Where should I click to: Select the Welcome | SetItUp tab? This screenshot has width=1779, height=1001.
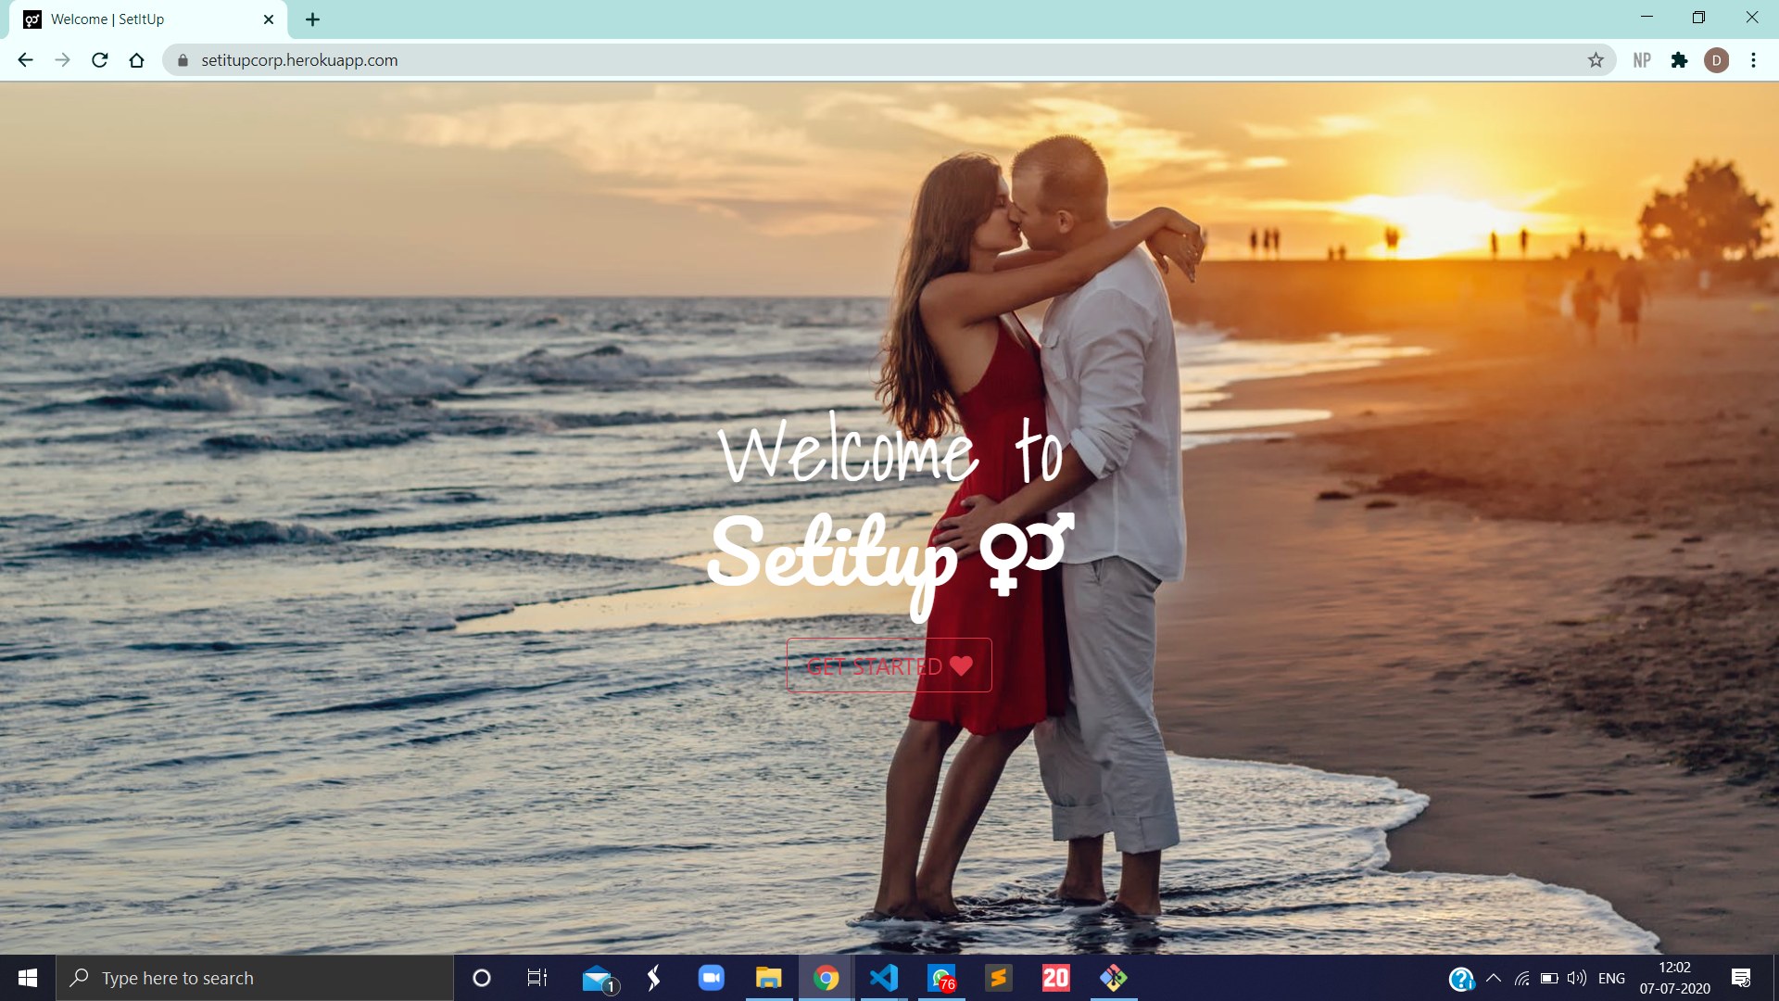[x=139, y=19]
